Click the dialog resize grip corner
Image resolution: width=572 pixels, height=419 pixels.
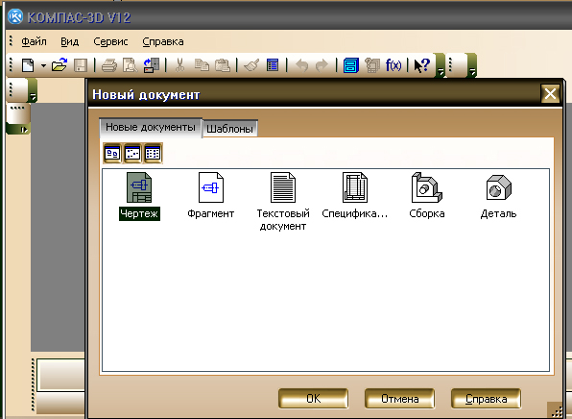coord(557,411)
